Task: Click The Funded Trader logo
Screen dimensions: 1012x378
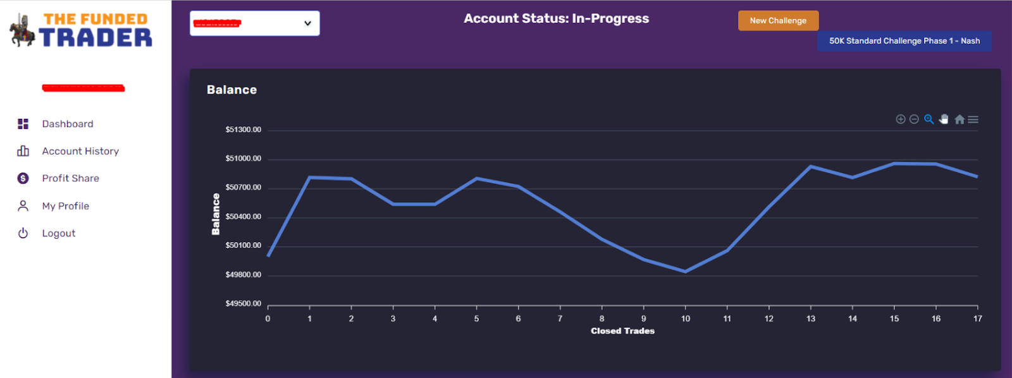Action: pyautogui.click(x=81, y=30)
